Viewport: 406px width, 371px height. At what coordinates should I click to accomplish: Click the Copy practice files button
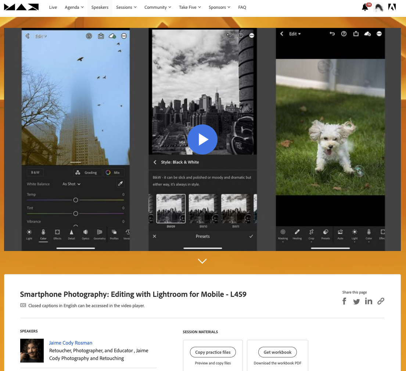[x=213, y=352]
